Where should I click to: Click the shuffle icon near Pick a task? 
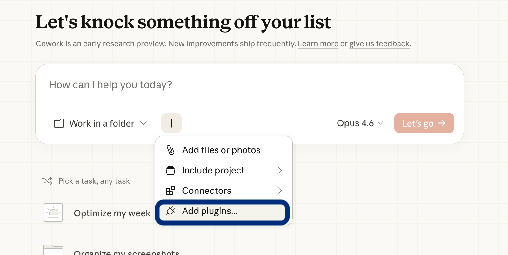click(x=47, y=181)
